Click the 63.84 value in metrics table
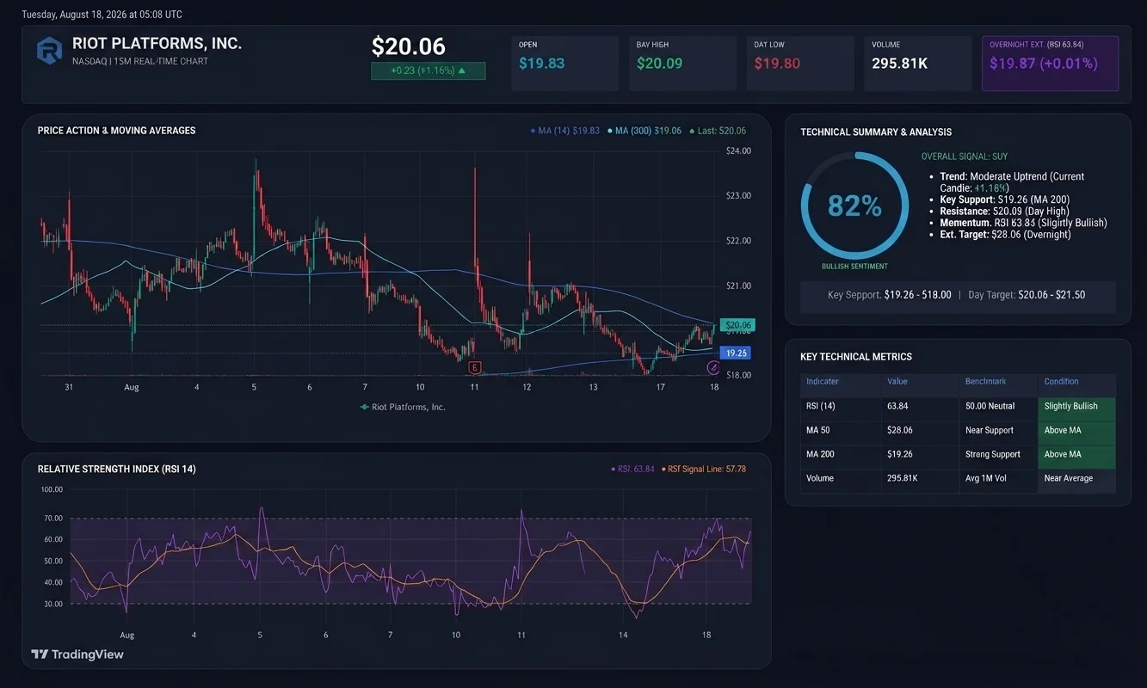Screen dimensions: 1147x688 897,406
